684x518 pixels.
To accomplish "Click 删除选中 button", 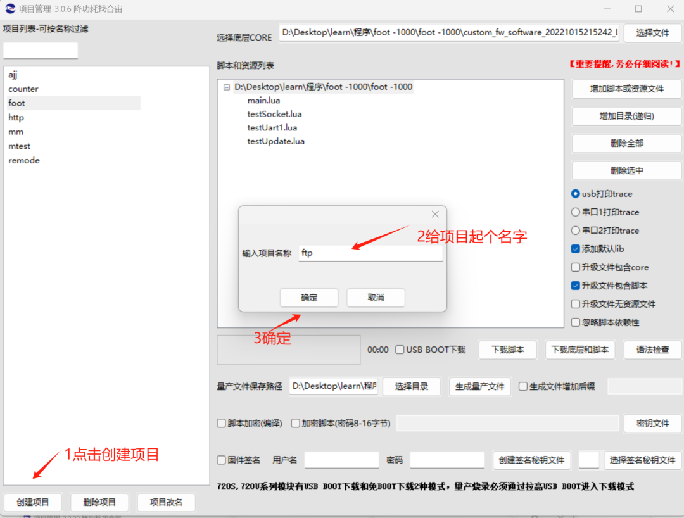I will pos(627,170).
